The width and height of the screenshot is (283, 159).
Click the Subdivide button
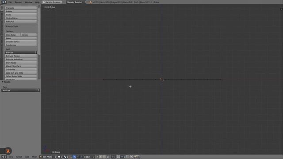(x=21, y=69)
